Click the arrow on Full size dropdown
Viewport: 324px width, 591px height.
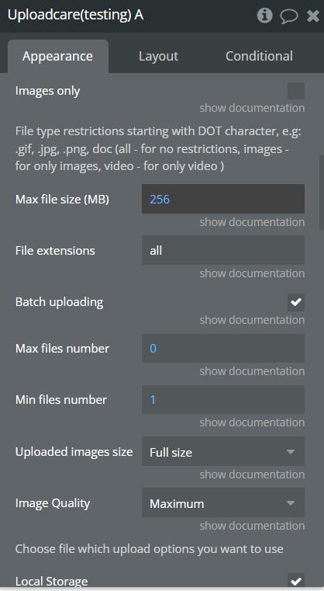coord(290,451)
